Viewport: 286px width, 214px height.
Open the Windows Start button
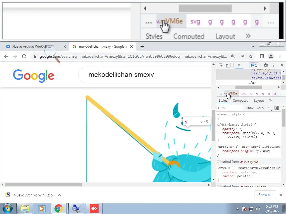pos(7,208)
